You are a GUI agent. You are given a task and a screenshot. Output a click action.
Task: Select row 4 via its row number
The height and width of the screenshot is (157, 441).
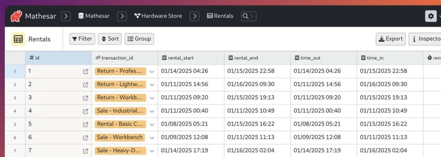tap(15, 111)
